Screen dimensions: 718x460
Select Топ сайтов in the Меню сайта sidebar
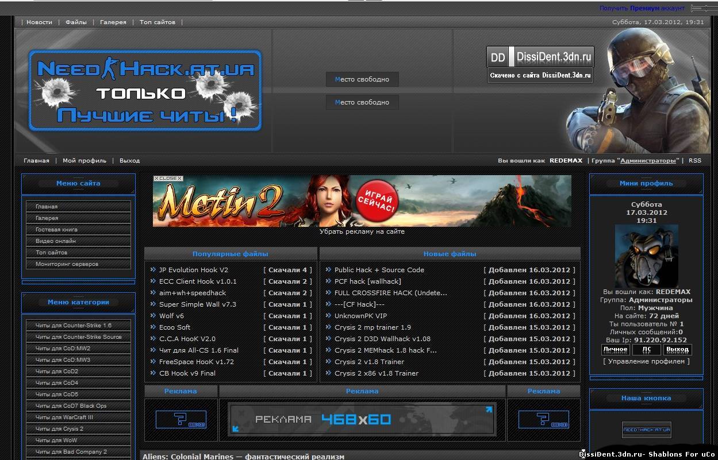pos(79,253)
